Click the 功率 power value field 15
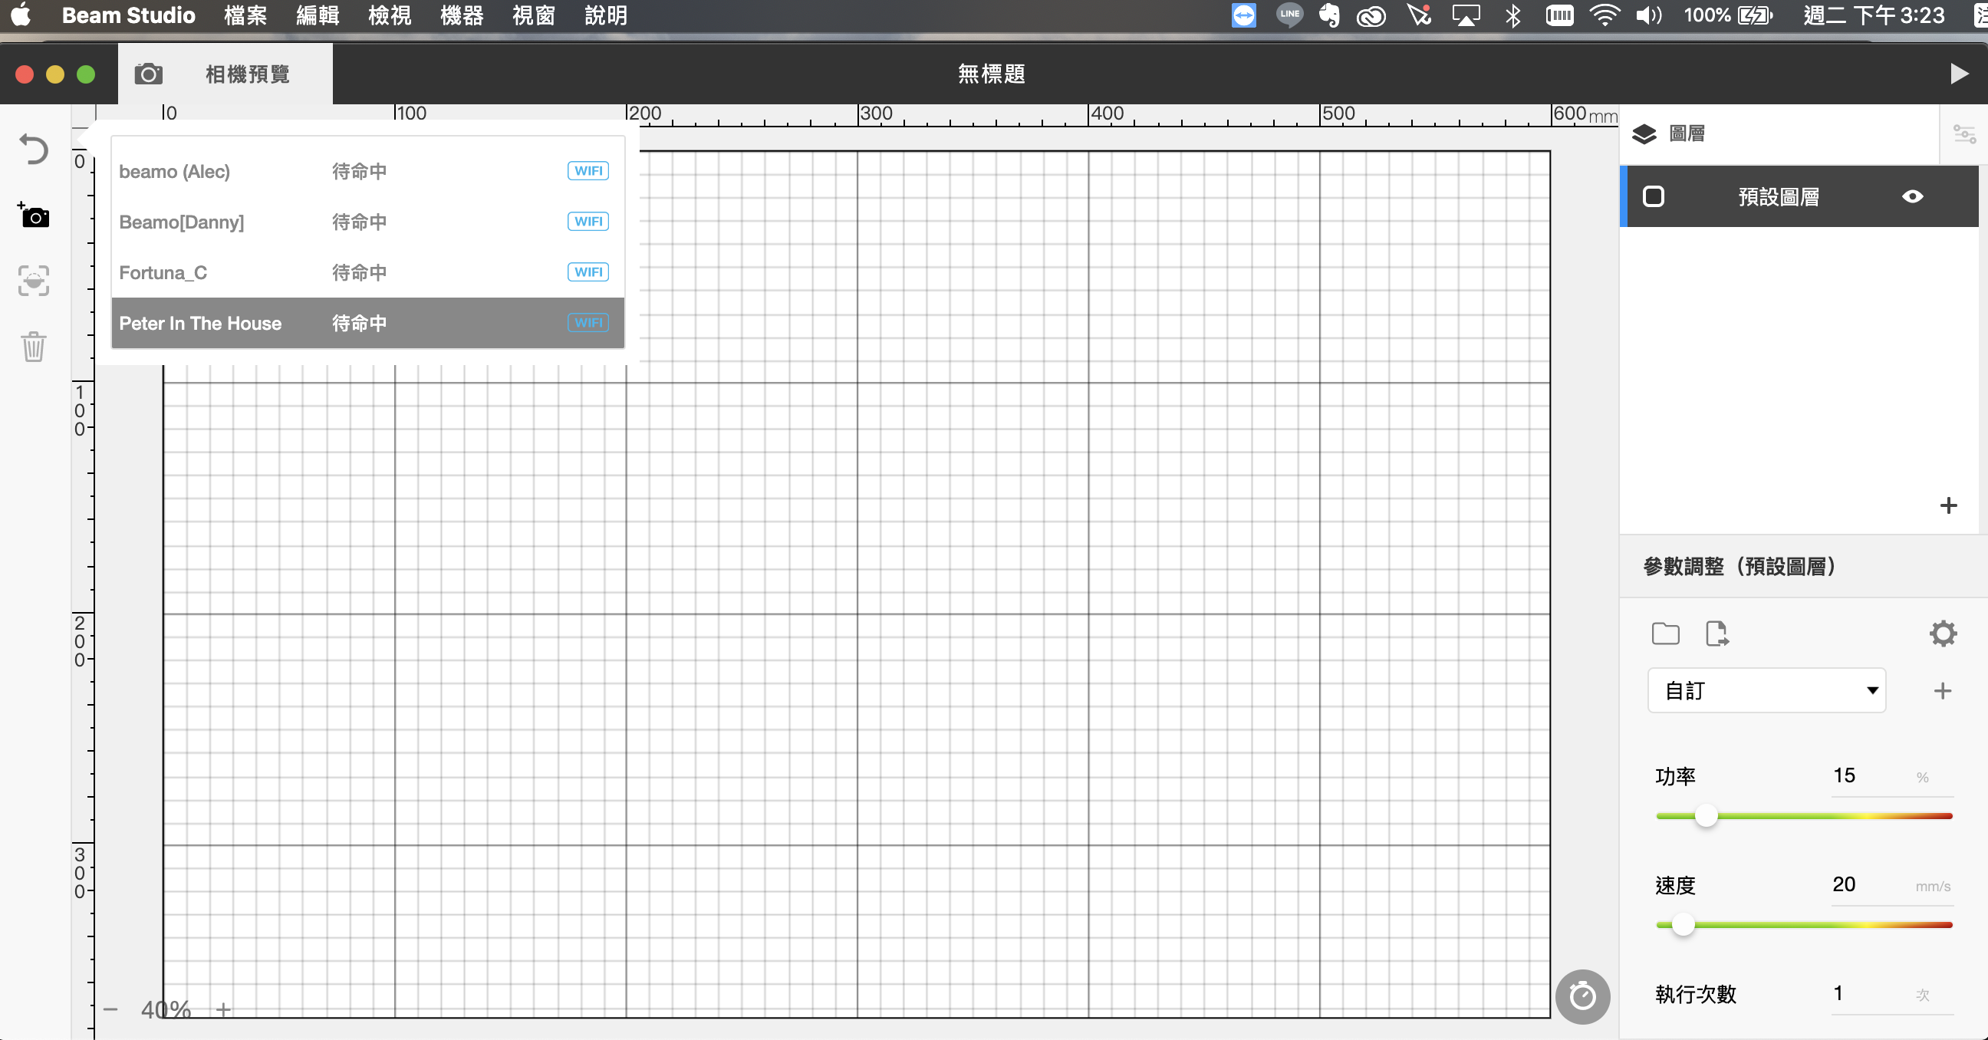This screenshot has width=1988, height=1040. (1892, 776)
